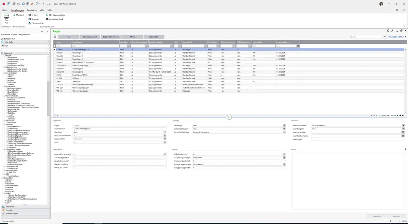Open the Warenflussfunktion dropdown
This screenshot has height=224, width=408.
pyautogui.click(x=284, y=132)
